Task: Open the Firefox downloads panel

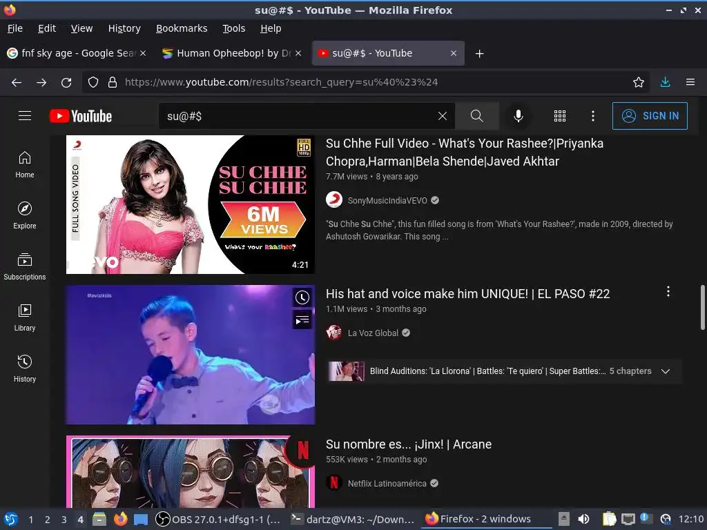Action: 665,82
